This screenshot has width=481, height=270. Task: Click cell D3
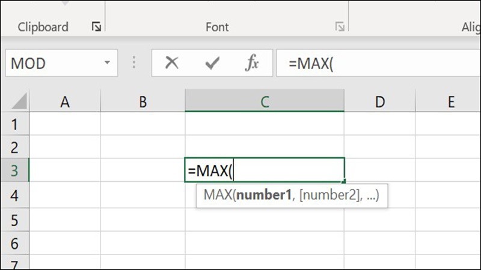[x=380, y=170]
